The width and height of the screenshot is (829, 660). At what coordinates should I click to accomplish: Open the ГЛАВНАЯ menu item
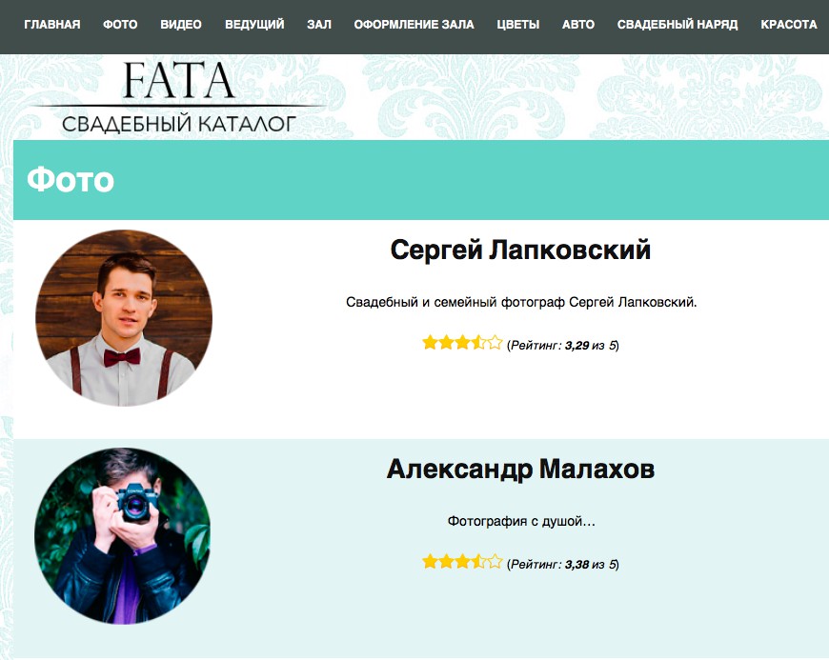pos(52,25)
